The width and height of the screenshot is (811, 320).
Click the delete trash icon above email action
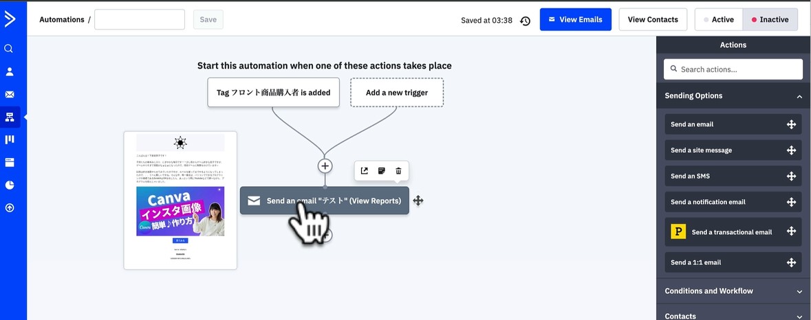tap(398, 171)
